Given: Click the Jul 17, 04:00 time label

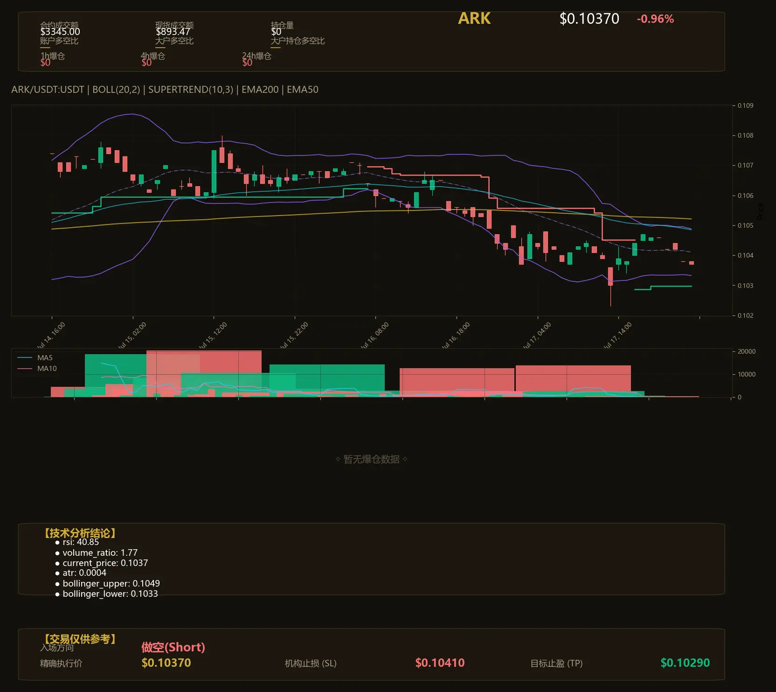Looking at the screenshot, I should pyautogui.click(x=537, y=336).
